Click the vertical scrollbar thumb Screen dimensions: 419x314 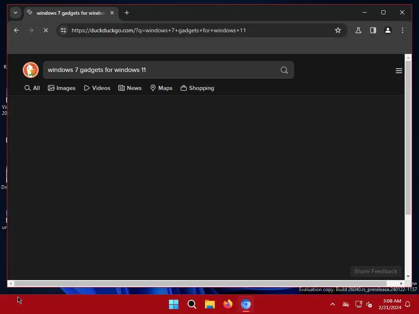(x=408, y=137)
